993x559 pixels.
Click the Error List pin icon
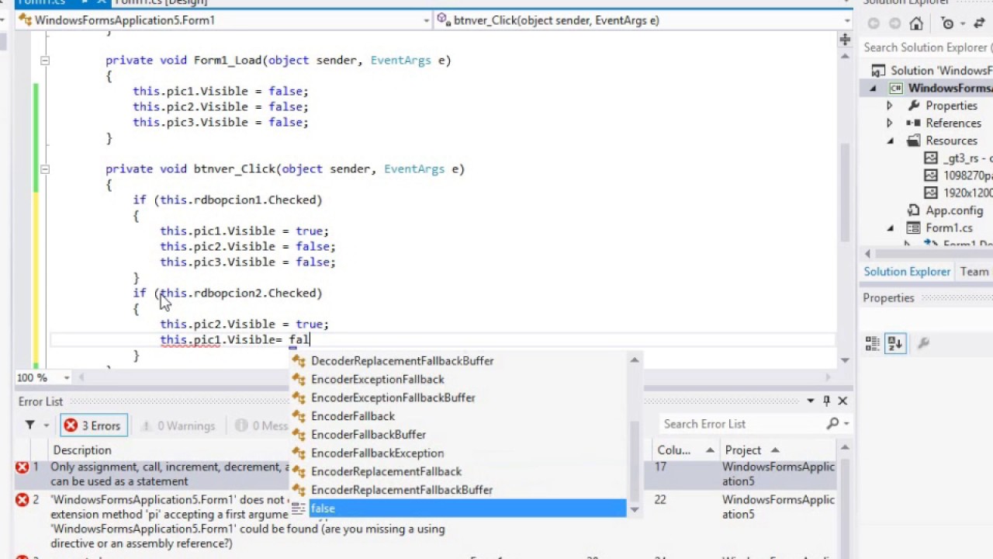pyautogui.click(x=826, y=401)
